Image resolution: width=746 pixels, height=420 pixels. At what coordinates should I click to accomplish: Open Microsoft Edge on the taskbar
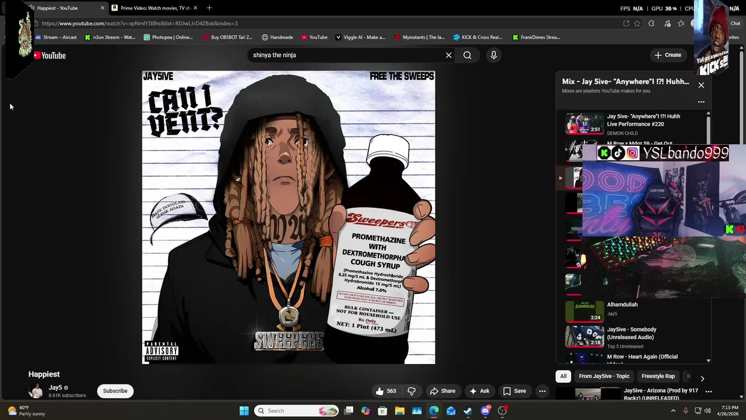click(x=434, y=411)
